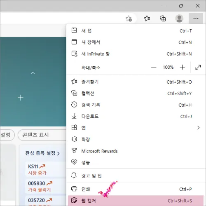Close the browser window

pyautogui.click(x=197, y=6)
